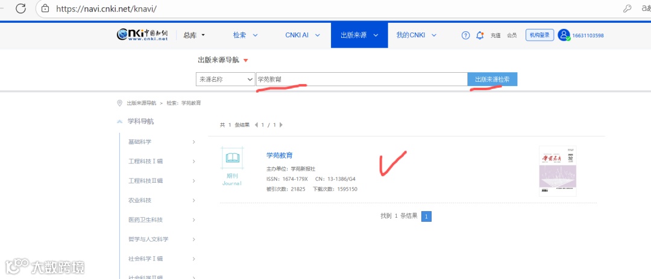
Task: Click the ISSN 1674-179X text
Action: 287,179
